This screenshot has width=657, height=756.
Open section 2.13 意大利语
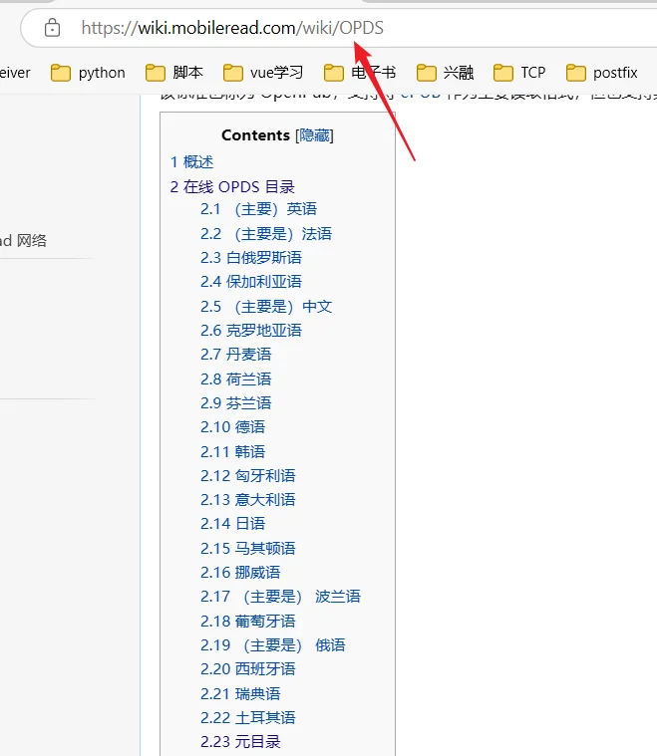click(248, 500)
